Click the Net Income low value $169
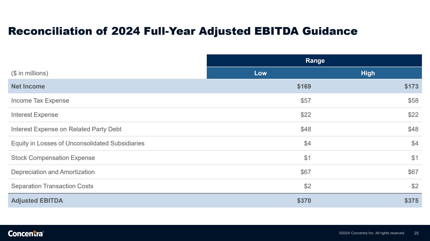The image size is (430, 241). click(304, 86)
